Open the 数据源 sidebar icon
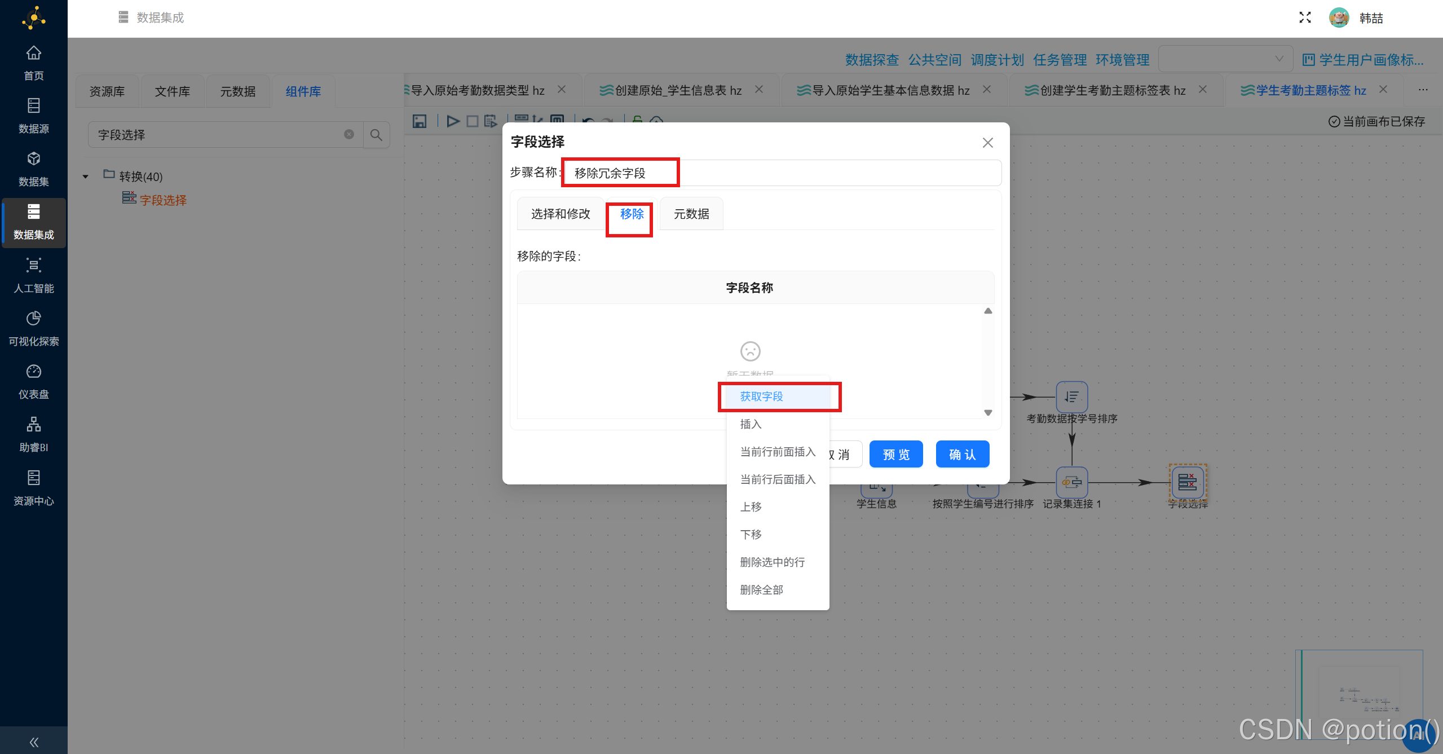Screen dimensions: 1443x754 click(x=34, y=105)
